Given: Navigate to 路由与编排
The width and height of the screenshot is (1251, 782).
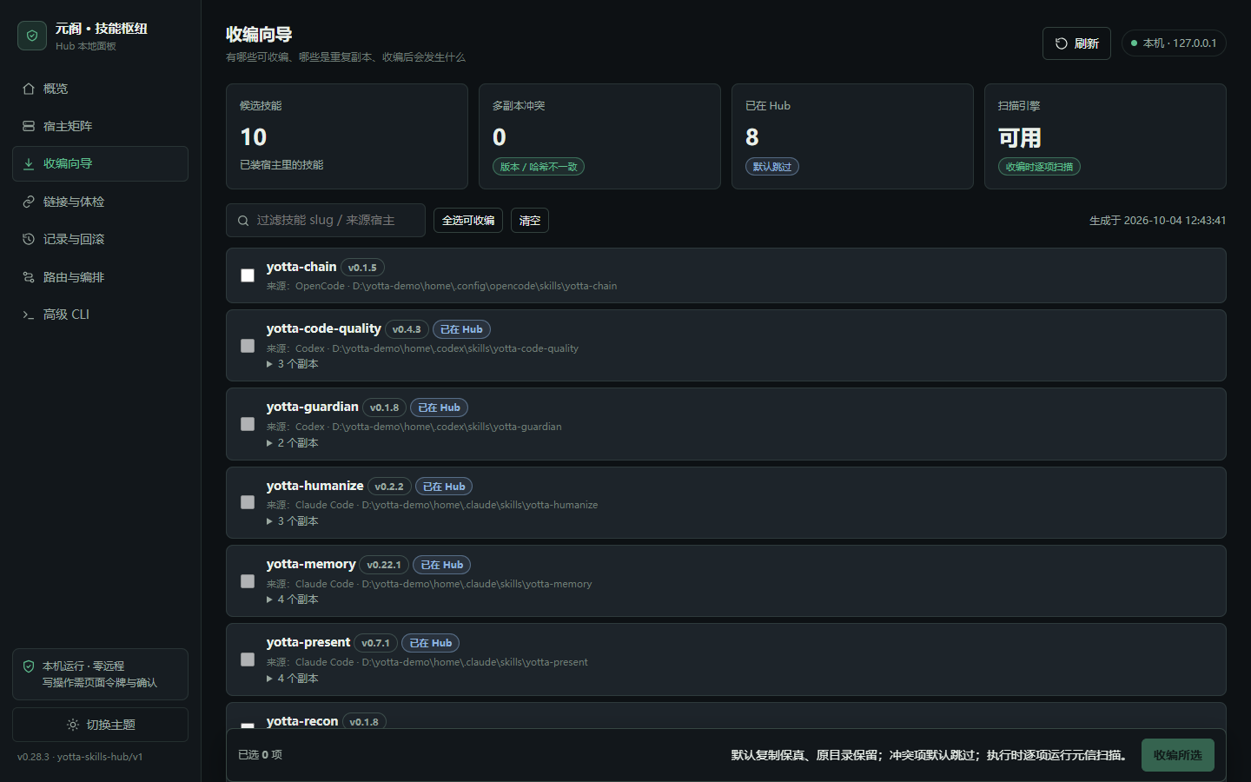Looking at the screenshot, I should click(x=100, y=277).
